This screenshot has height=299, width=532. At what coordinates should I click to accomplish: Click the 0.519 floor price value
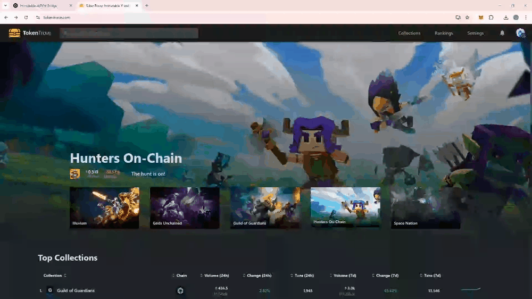tap(92, 172)
